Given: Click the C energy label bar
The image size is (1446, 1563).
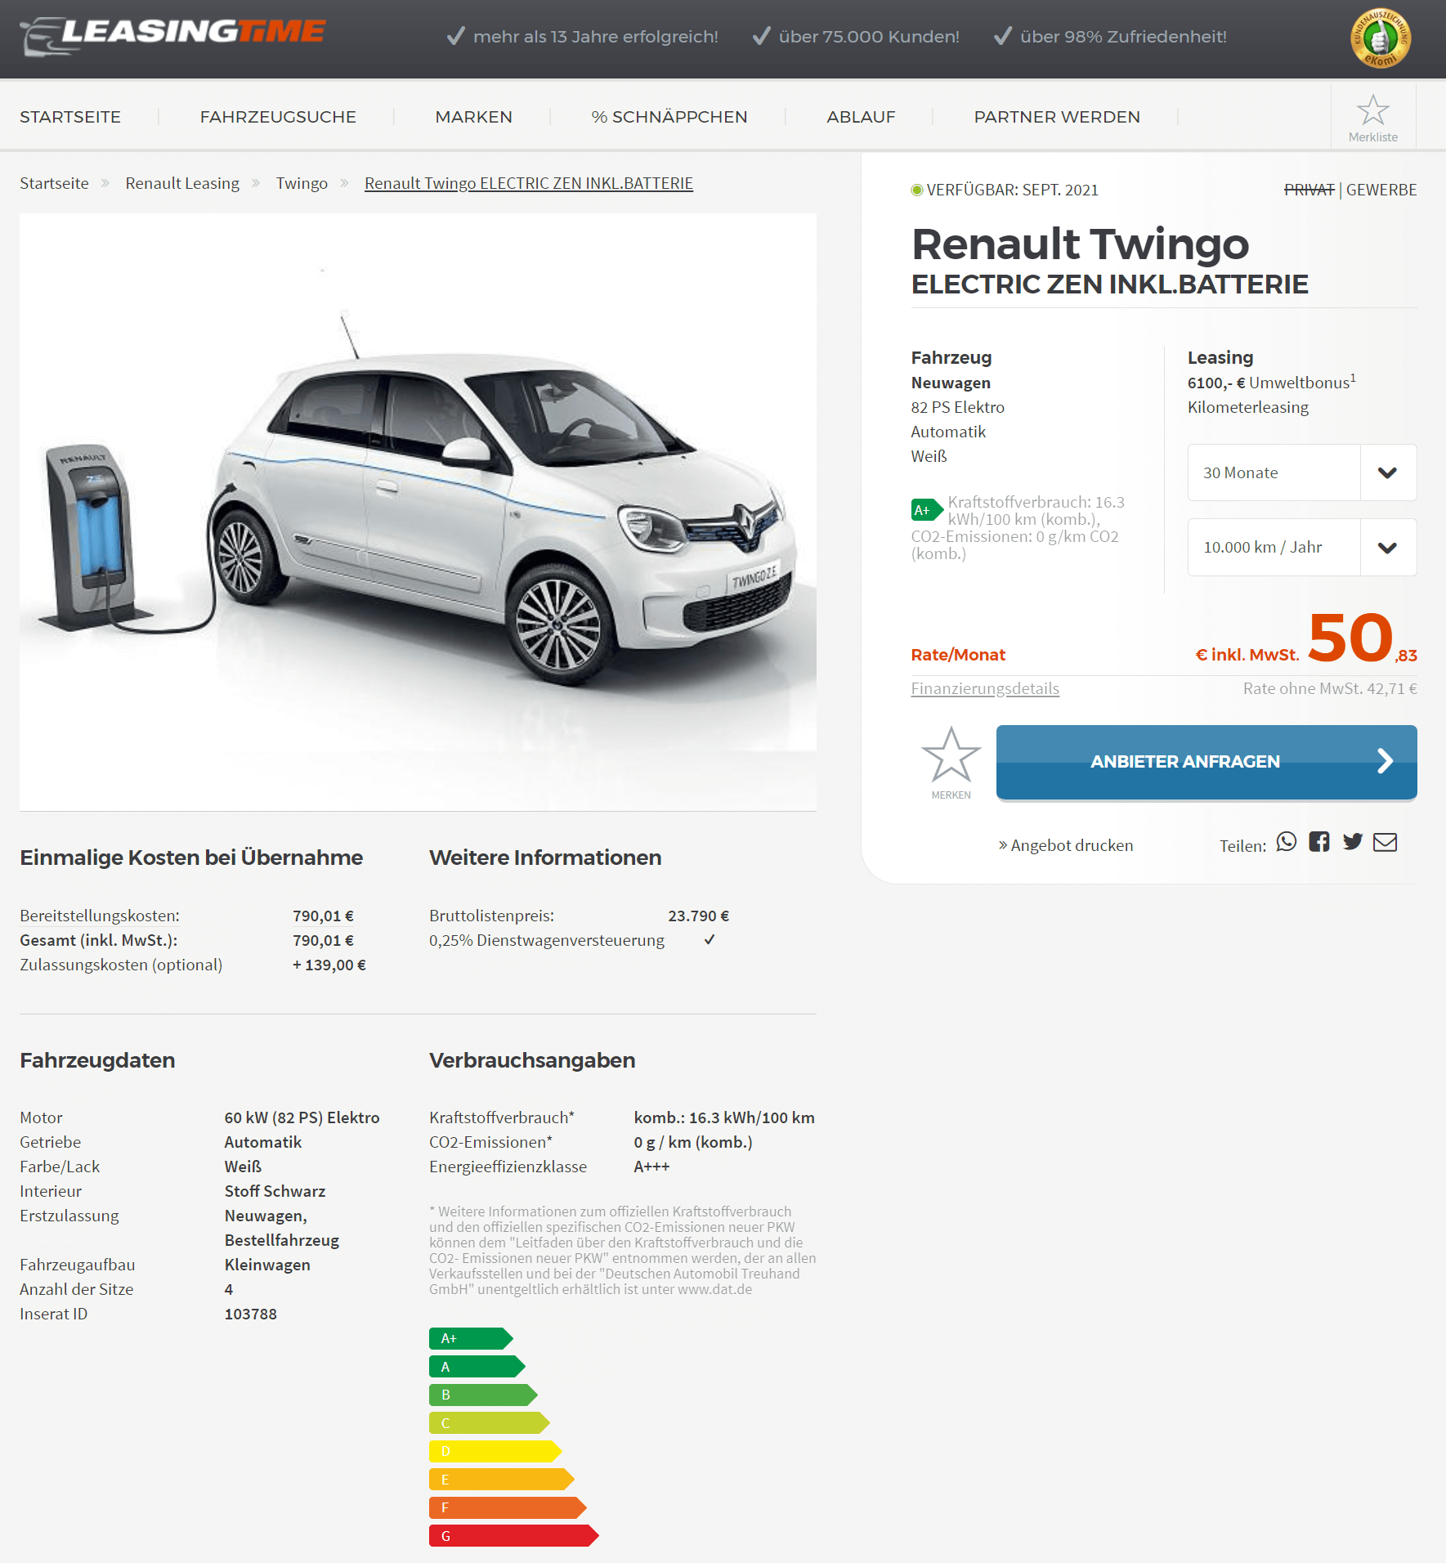Looking at the screenshot, I should pyautogui.click(x=490, y=1422).
